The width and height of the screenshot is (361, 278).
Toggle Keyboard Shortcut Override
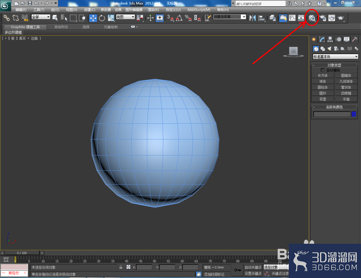click(x=160, y=18)
